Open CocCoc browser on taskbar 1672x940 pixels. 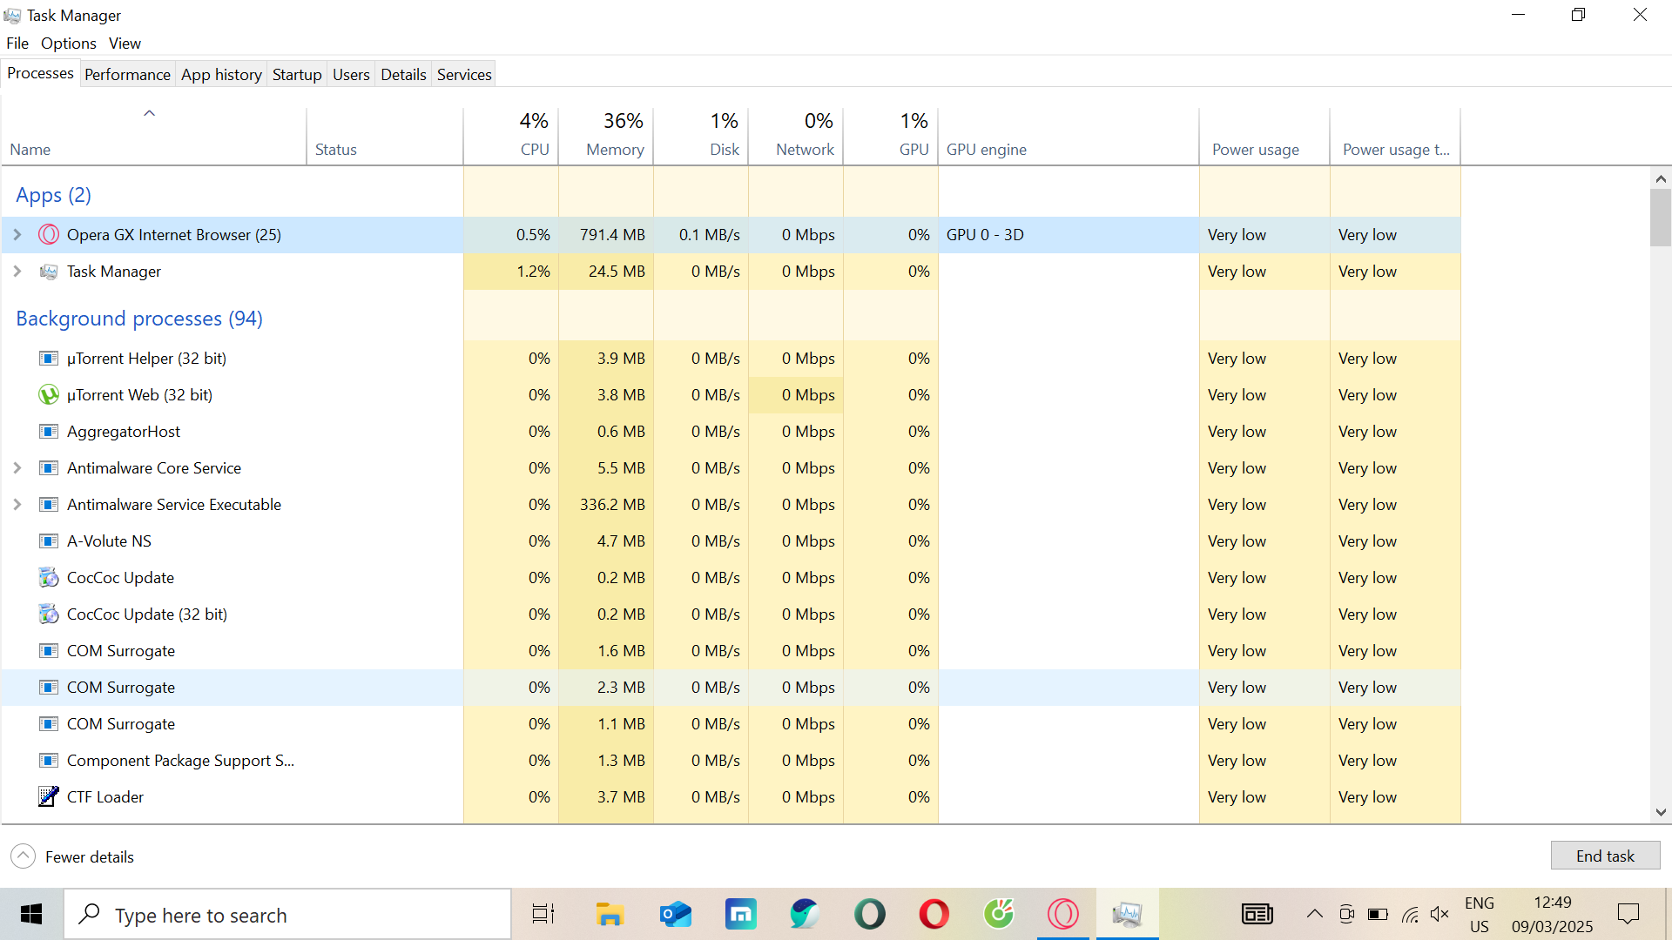(999, 915)
